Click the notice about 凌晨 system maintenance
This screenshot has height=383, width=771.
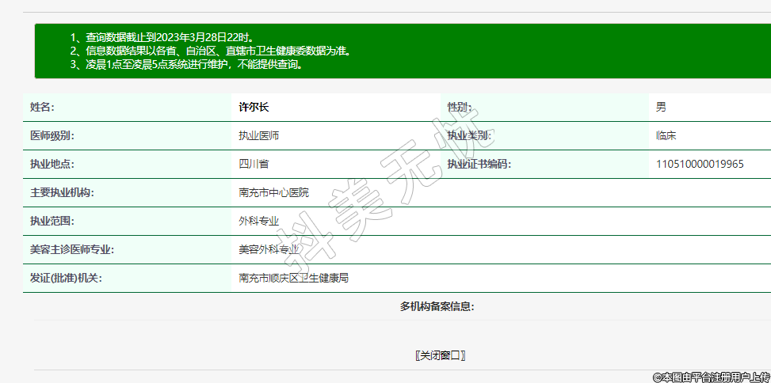pyautogui.click(x=186, y=64)
